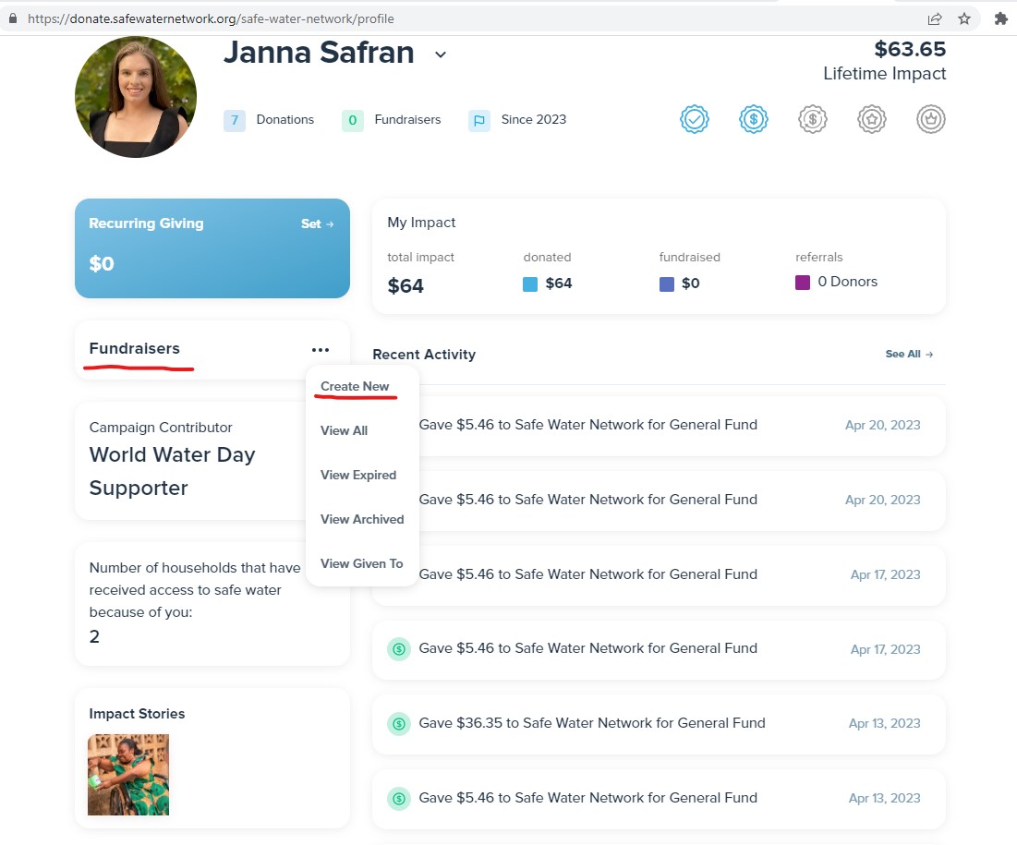The height and width of the screenshot is (845, 1017).
Task: Click the households count value 2
Action: coord(94,636)
